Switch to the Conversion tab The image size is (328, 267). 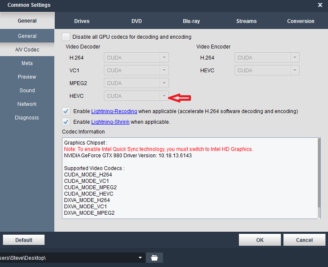click(300, 21)
